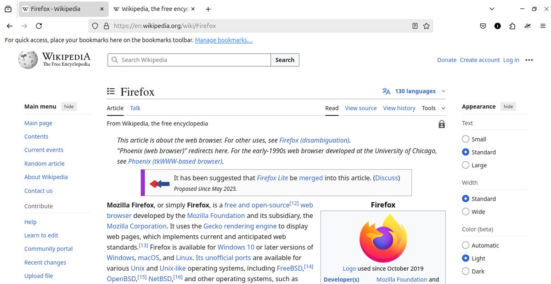Click the Donate link
The height and width of the screenshot is (284, 551).
tap(447, 60)
